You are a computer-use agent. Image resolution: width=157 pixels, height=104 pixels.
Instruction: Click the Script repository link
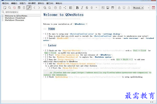click(x=66, y=60)
